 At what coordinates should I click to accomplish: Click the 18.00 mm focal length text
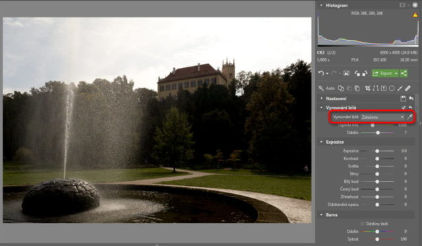pyautogui.click(x=409, y=60)
